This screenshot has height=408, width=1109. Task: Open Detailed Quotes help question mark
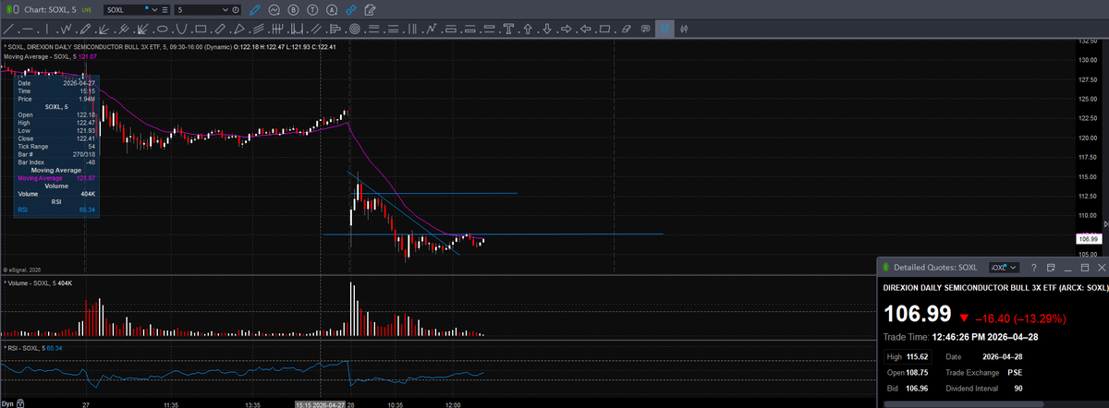[x=1033, y=268]
